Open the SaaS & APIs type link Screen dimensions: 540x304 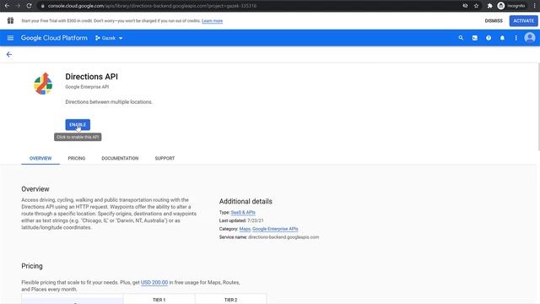point(243,212)
